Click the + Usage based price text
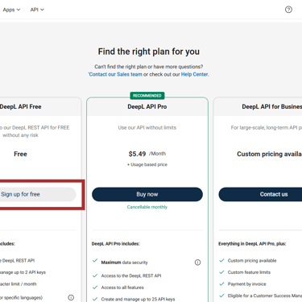The image size is (302, 302). [147, 164]
